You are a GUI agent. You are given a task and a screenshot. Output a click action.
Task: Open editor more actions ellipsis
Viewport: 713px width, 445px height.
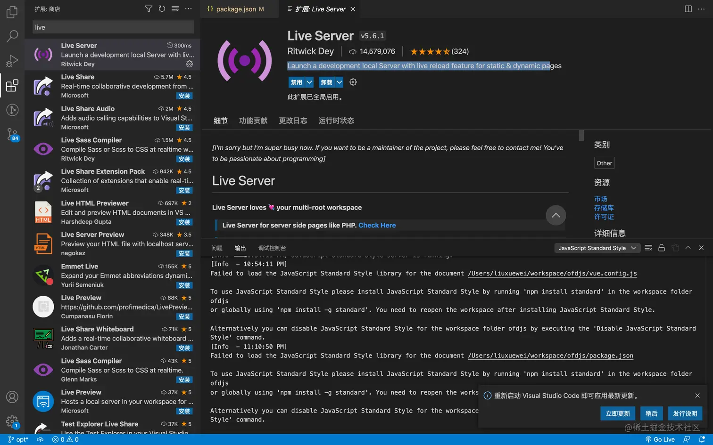[702, 9]
